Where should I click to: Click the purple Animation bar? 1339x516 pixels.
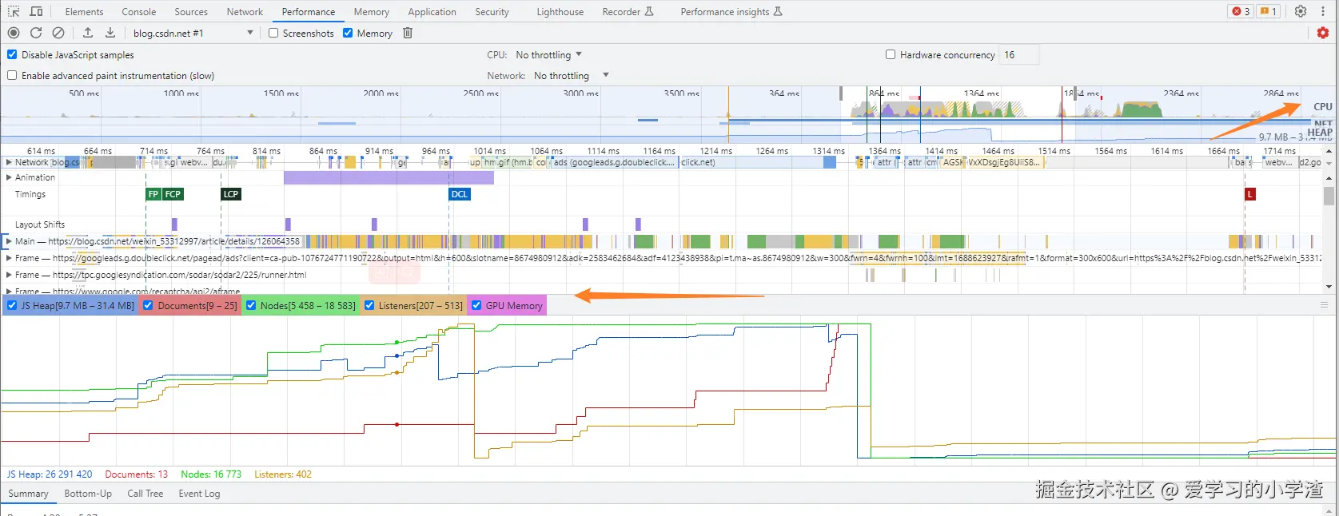click(x=389, y=177)
